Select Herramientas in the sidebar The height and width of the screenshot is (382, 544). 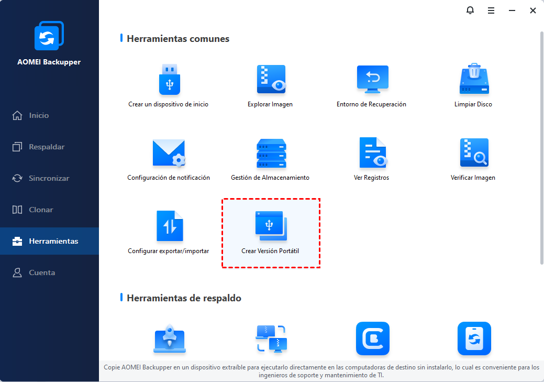(x=49, y=241)
